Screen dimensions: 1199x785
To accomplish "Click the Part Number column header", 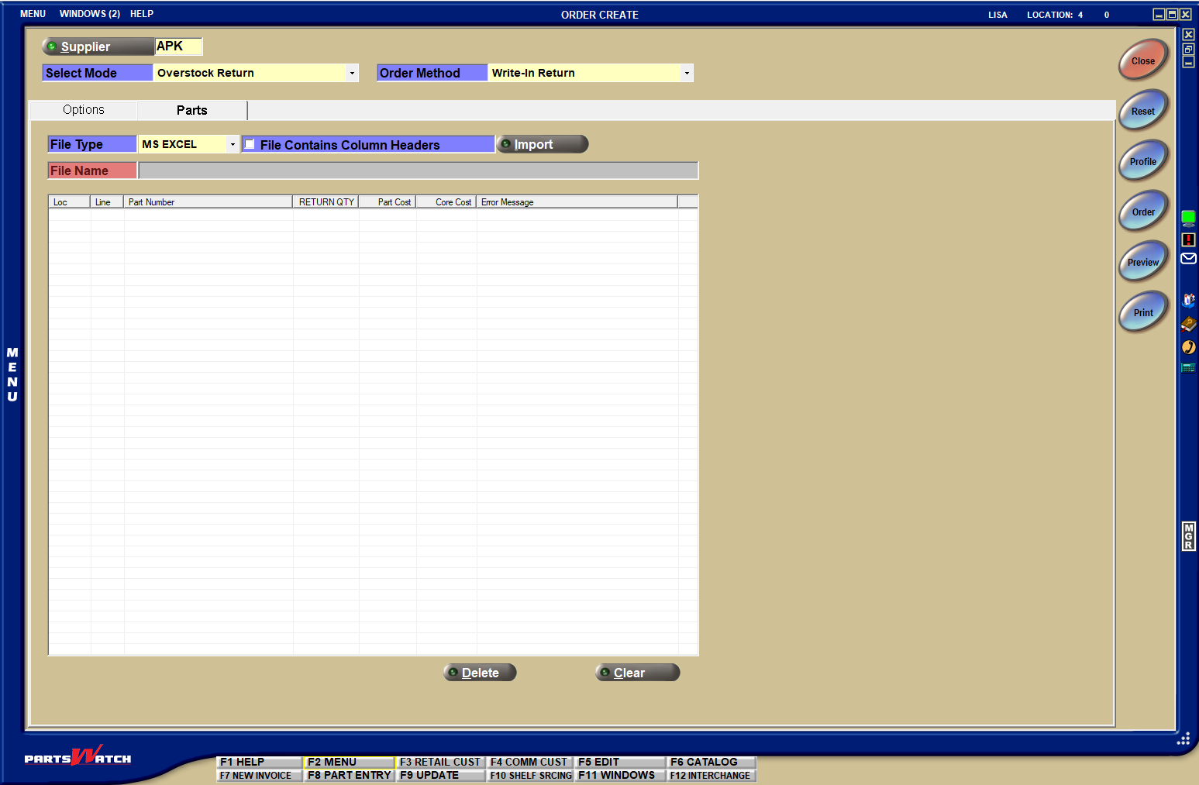I will 208,202.
